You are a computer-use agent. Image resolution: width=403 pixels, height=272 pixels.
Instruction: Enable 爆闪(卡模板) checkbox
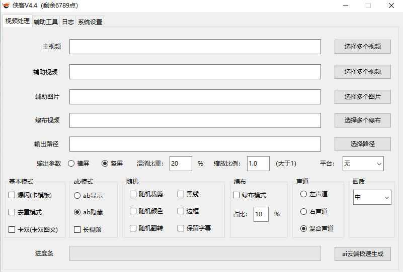tap(12, 195)
